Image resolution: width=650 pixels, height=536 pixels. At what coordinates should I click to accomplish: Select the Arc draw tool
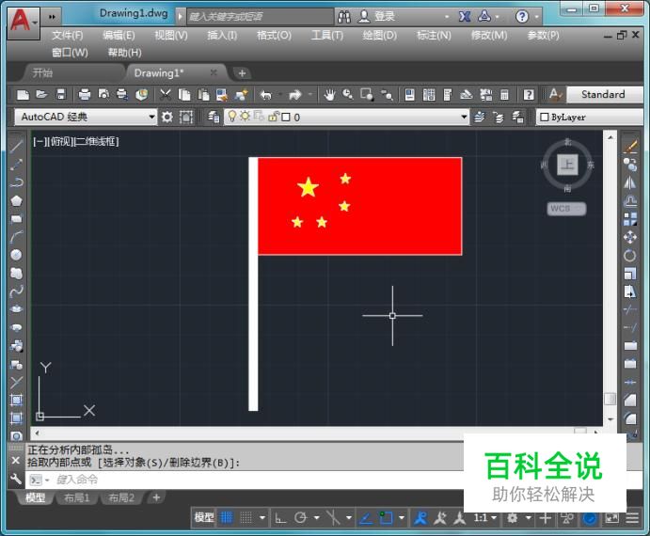[x=16, y=237]
